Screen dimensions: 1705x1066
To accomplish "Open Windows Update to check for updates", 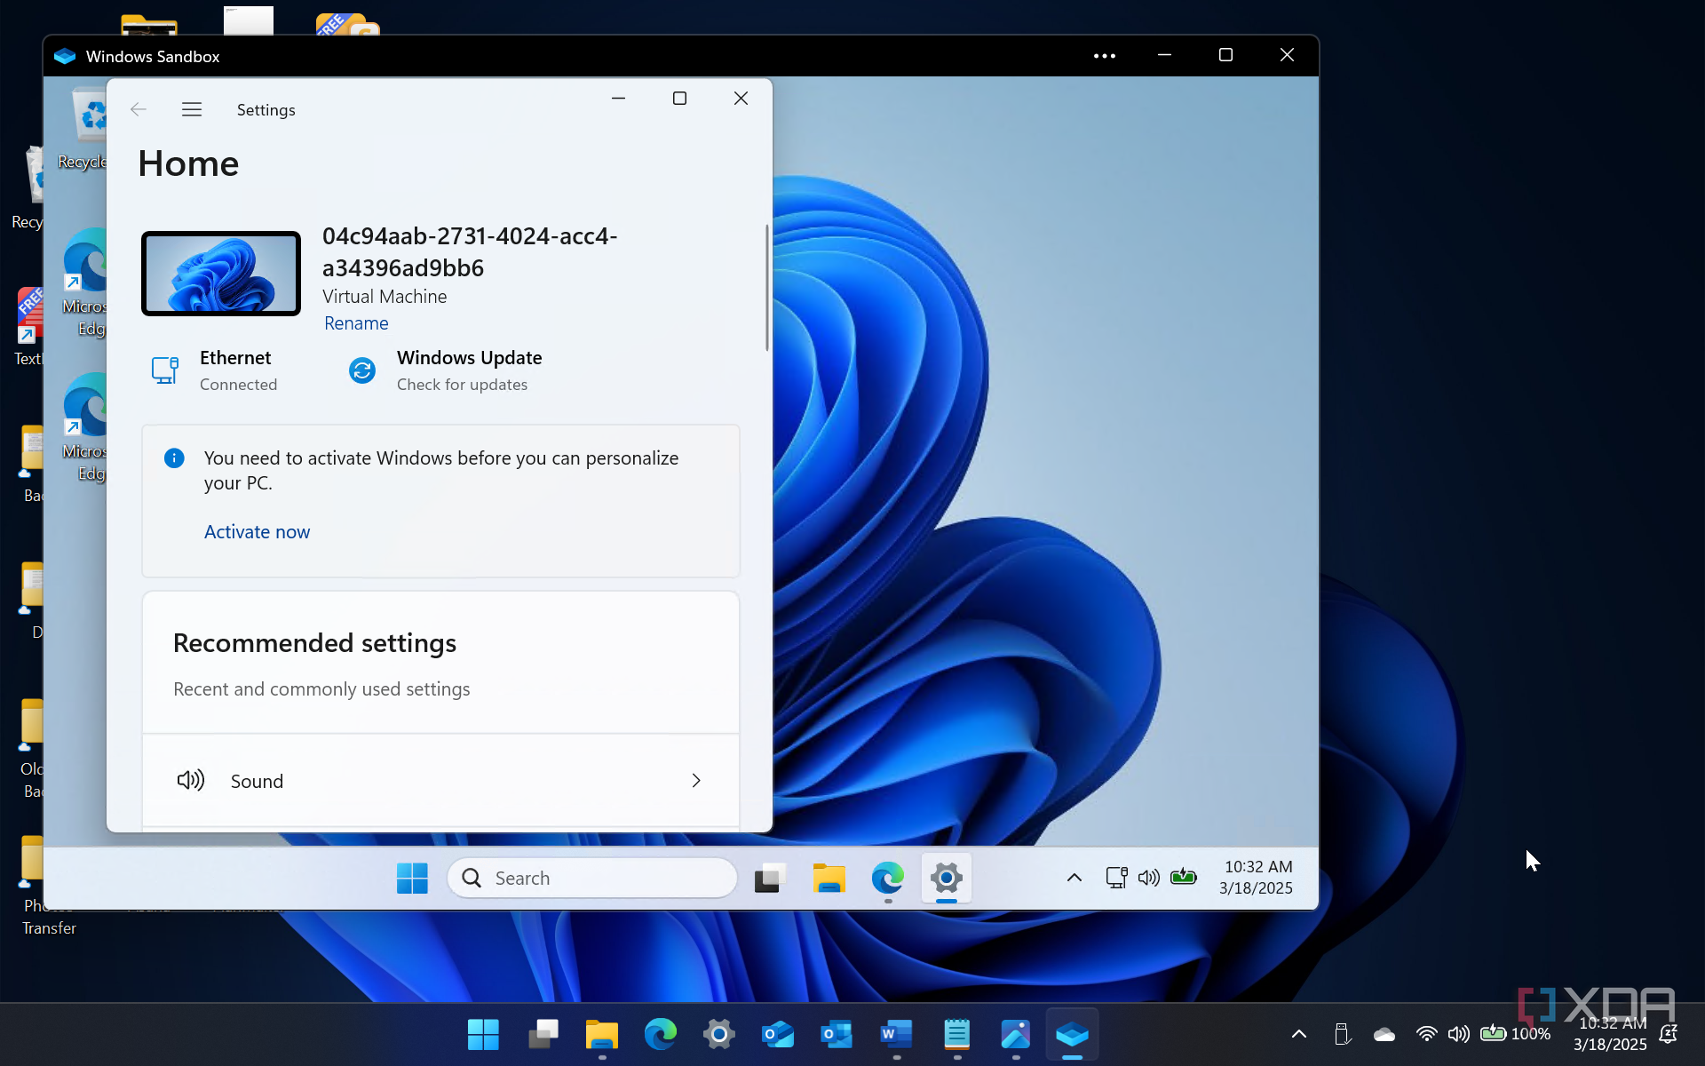I will point(444,370).
